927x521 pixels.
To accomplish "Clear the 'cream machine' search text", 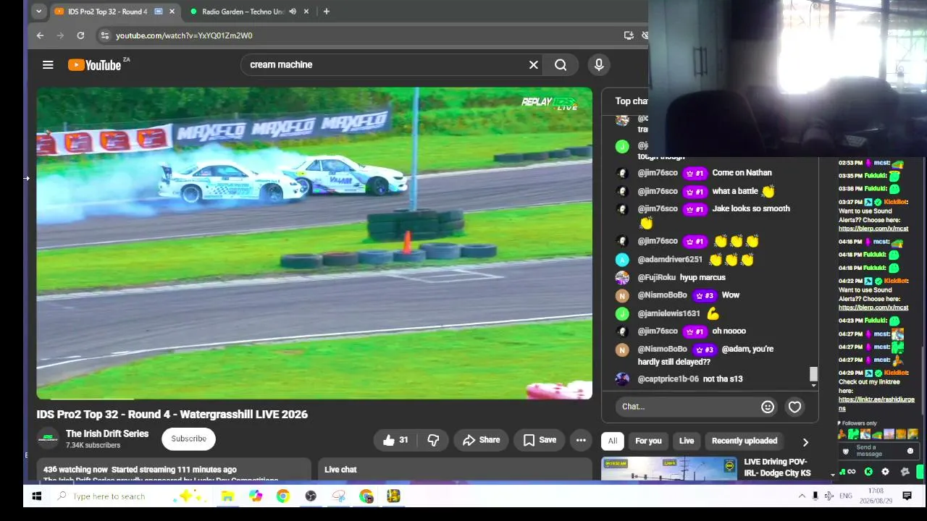I will [x=534, y=65].
